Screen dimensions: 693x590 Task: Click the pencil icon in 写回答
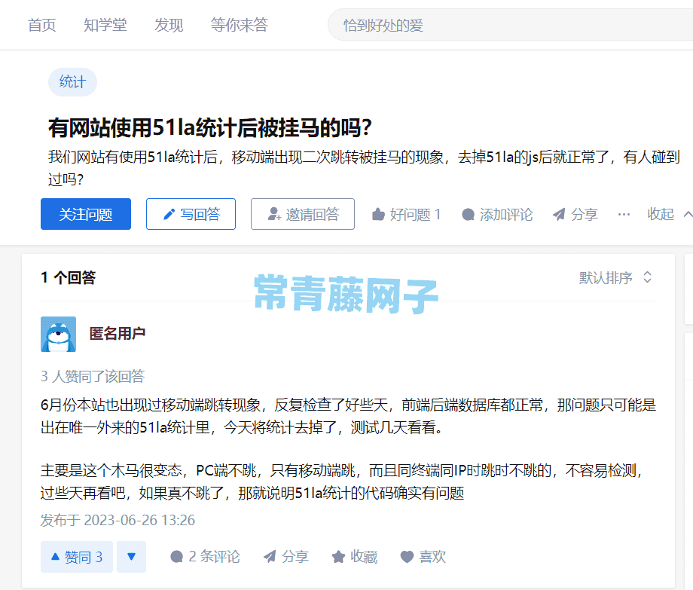point(169,214)
